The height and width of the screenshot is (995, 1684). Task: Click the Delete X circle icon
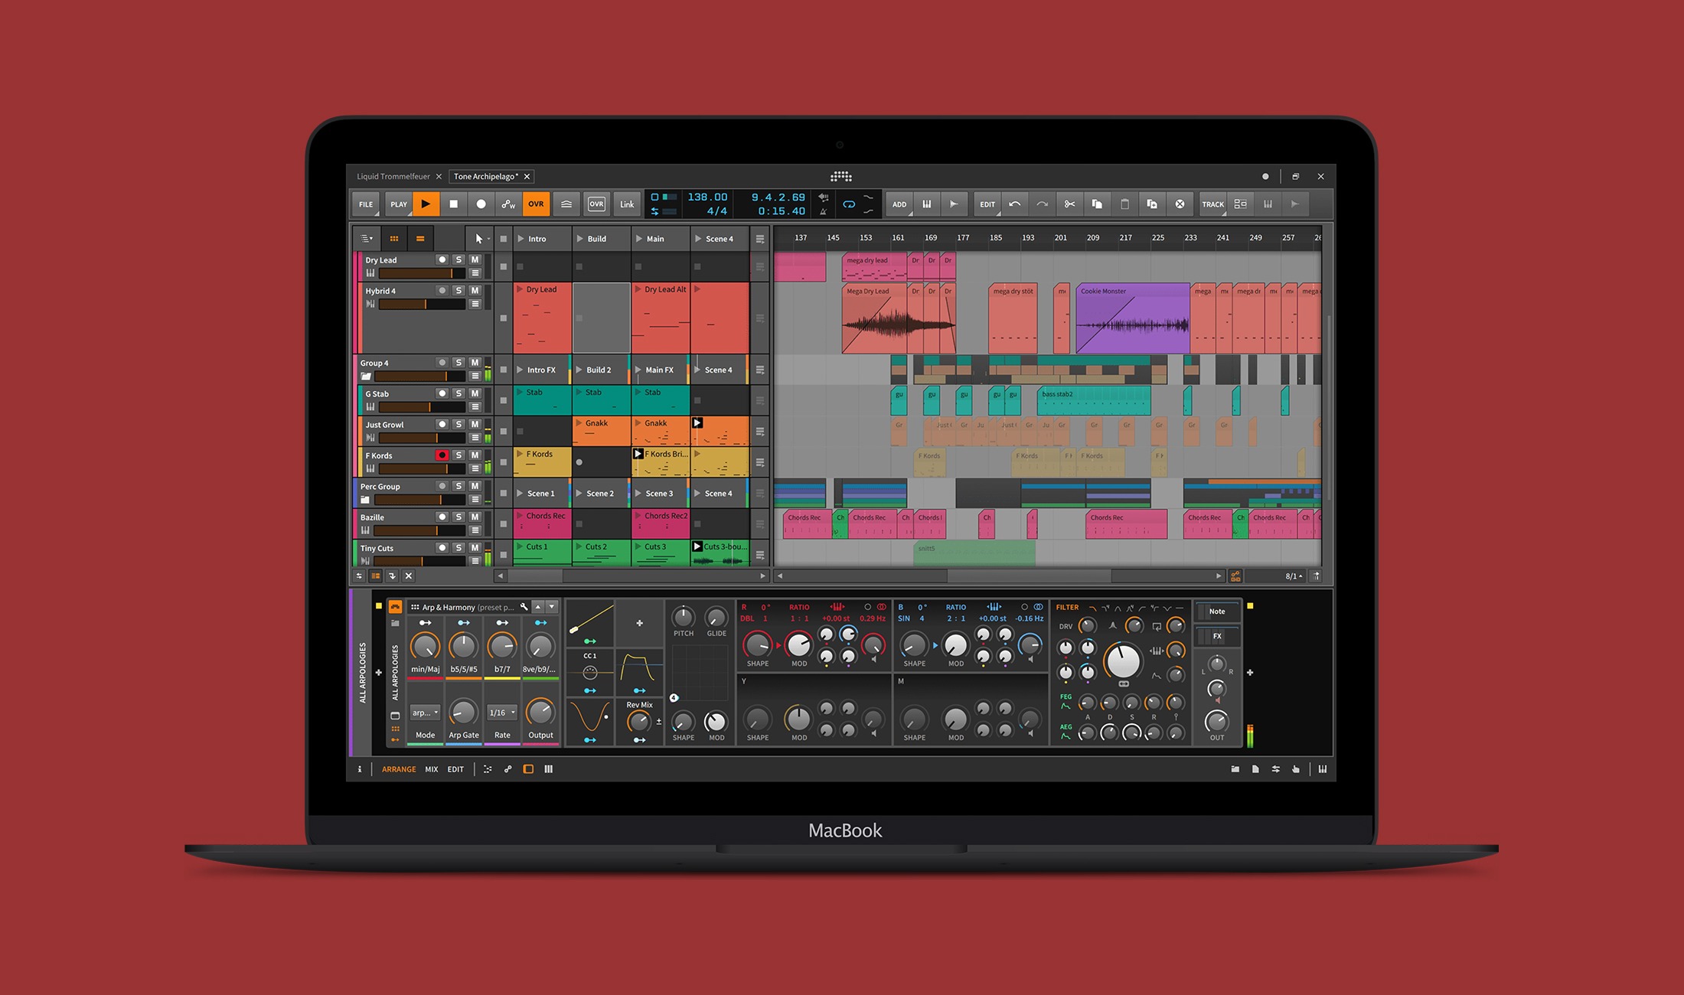point(1180,204)
